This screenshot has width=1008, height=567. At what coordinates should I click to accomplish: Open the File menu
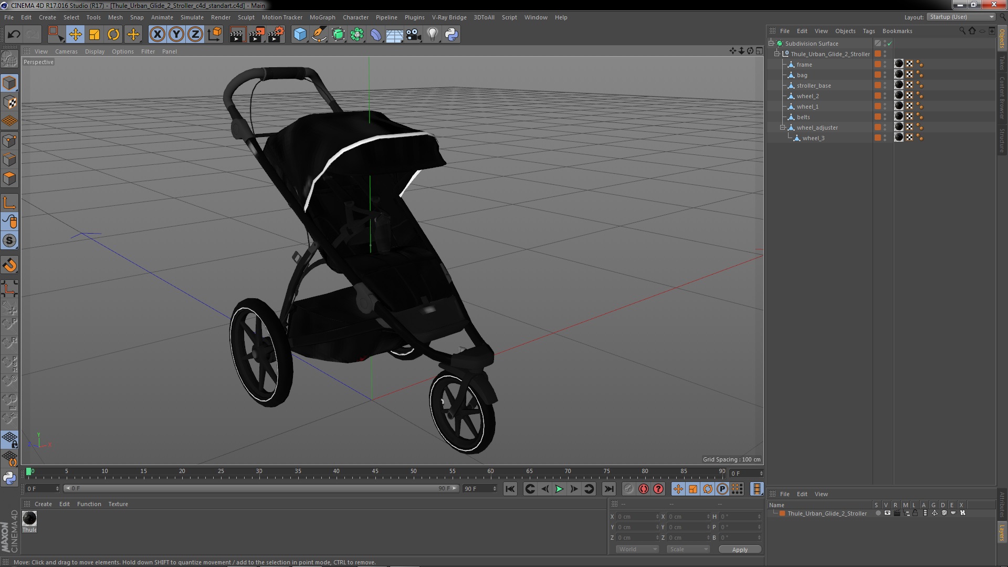pos(9,17)
